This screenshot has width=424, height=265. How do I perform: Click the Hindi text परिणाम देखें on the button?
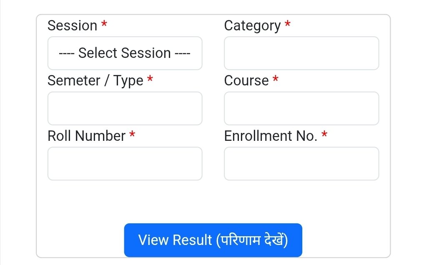click(252, 240)
